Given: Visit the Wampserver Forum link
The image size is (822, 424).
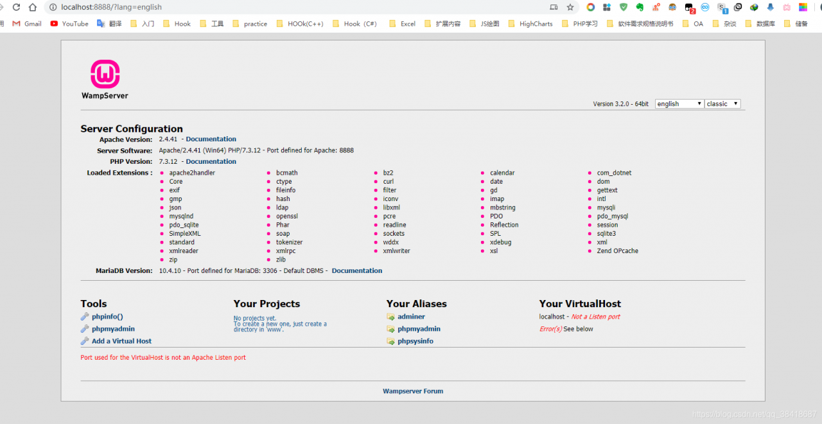Looking at the screenshot, I should click(413, 391).
